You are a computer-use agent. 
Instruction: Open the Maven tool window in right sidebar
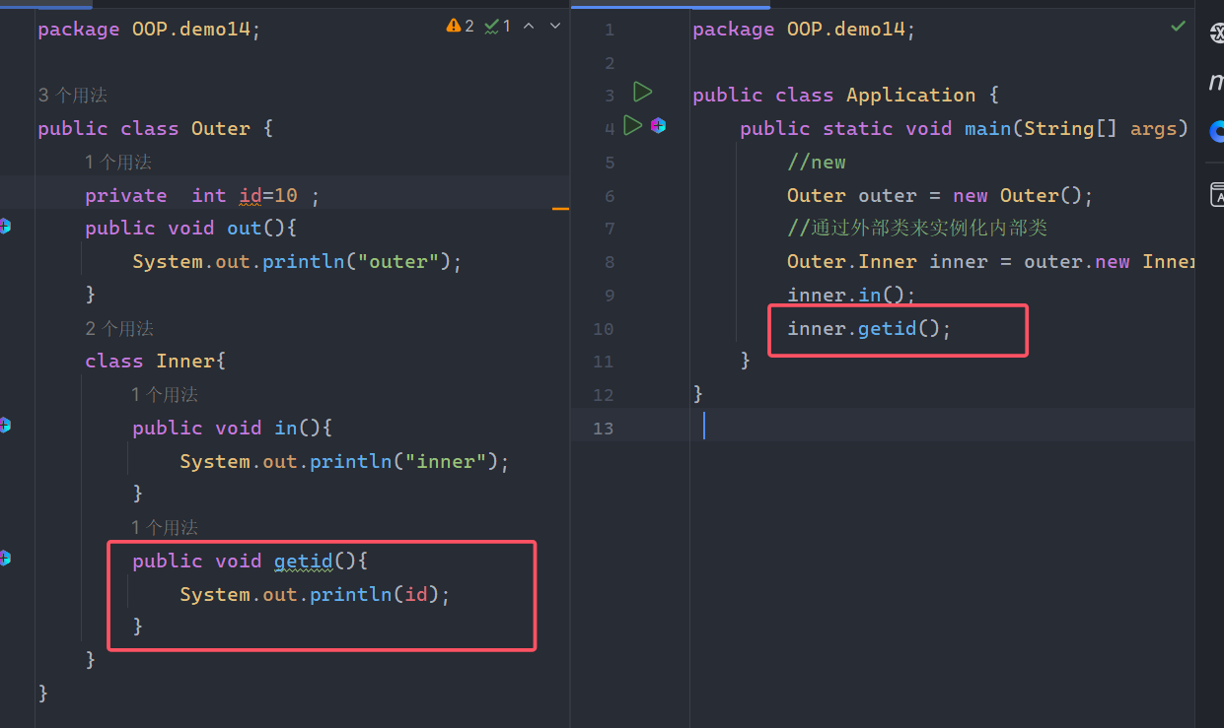[1216, 83]
